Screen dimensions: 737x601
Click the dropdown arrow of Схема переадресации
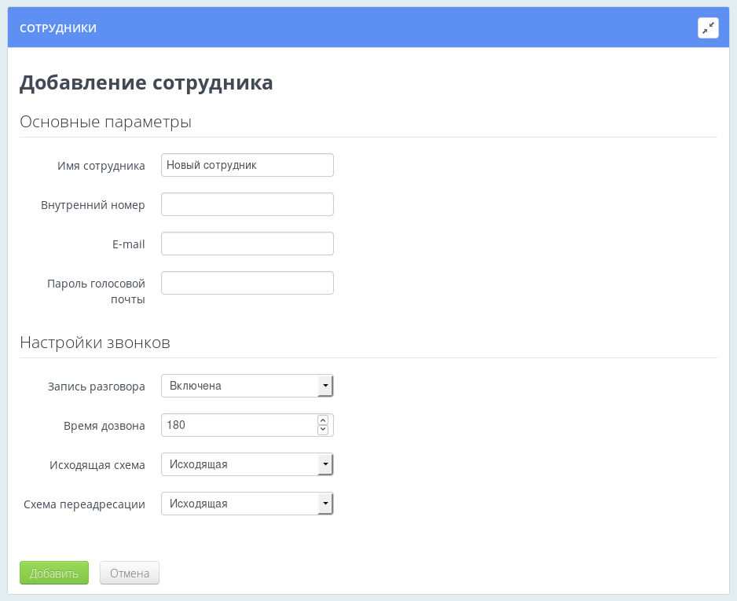tap(325, 504)
